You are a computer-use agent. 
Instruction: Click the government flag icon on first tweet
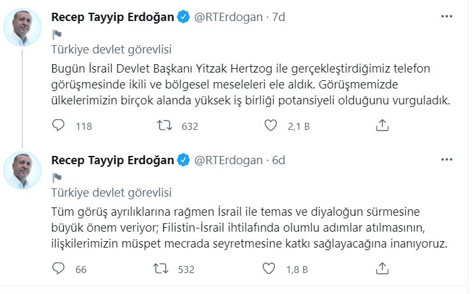[x=55, y=34]
